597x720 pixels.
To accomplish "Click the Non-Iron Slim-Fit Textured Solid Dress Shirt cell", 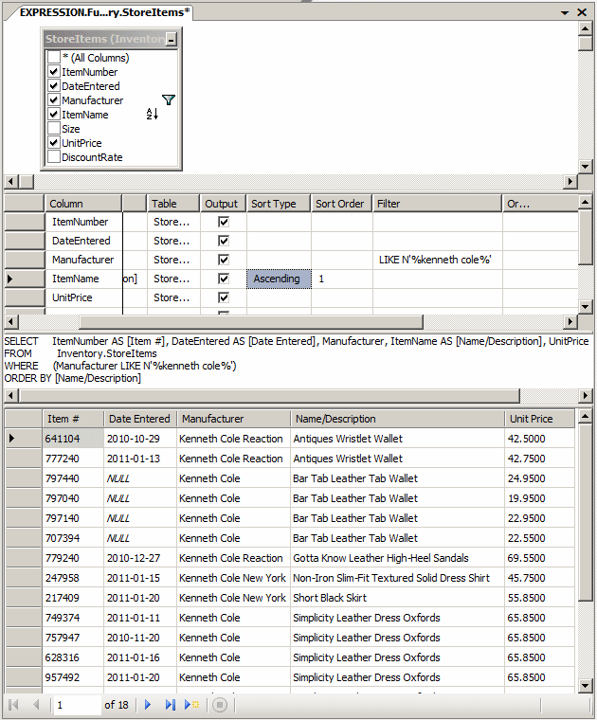I will pyautogui.click(x=397, y=578).
